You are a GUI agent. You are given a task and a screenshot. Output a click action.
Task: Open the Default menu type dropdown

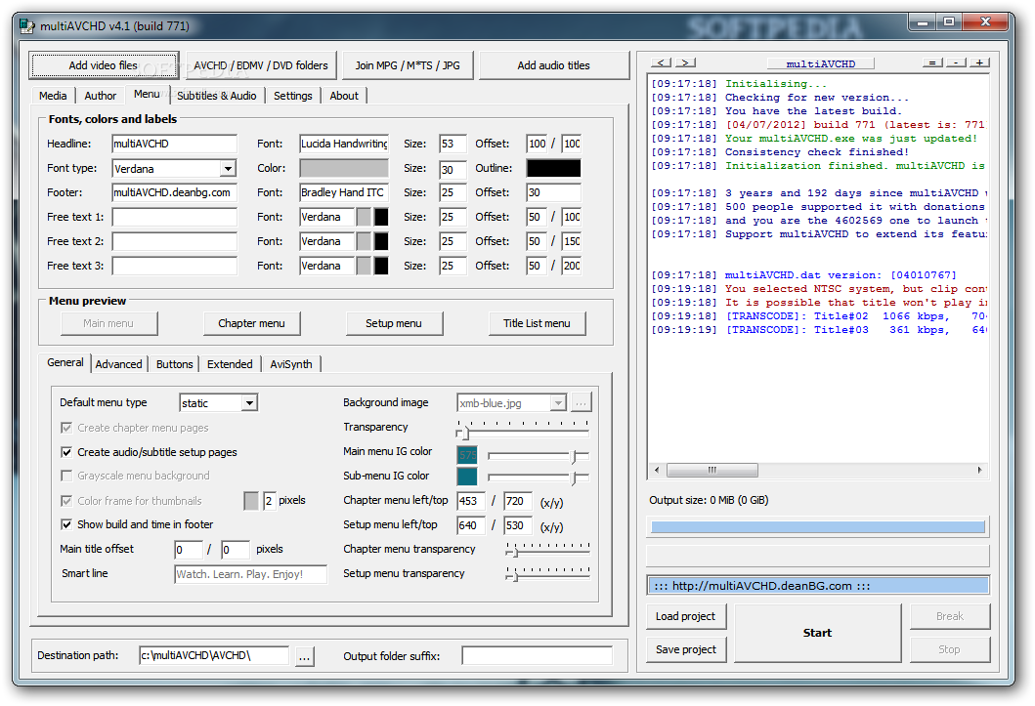coord(249,402)
